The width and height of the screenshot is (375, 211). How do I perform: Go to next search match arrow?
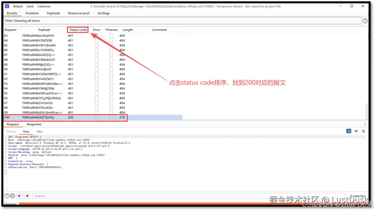[x=27, y=196]
